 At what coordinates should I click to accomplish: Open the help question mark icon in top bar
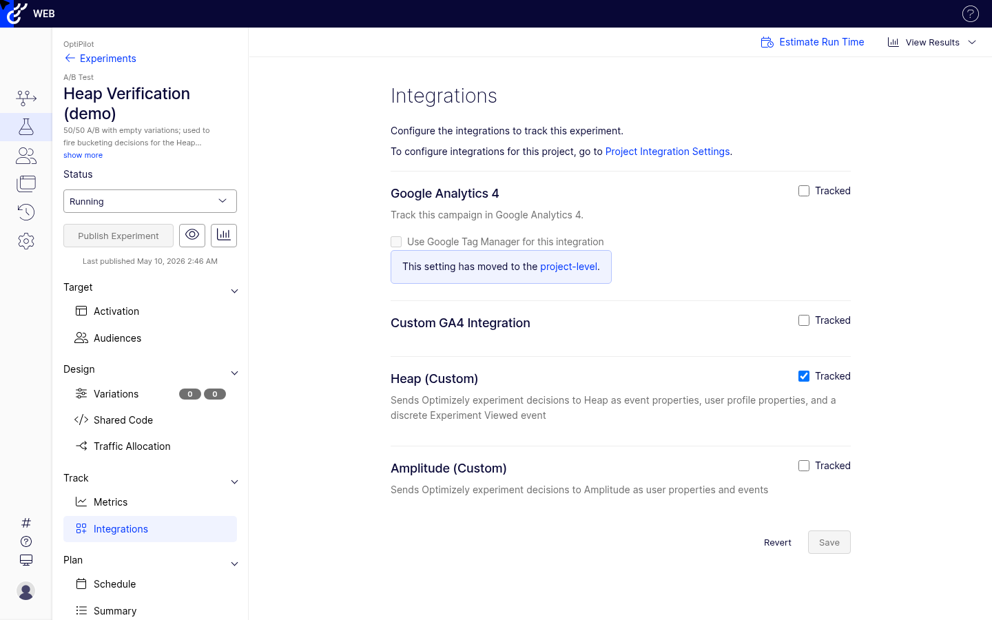(970, 14)
